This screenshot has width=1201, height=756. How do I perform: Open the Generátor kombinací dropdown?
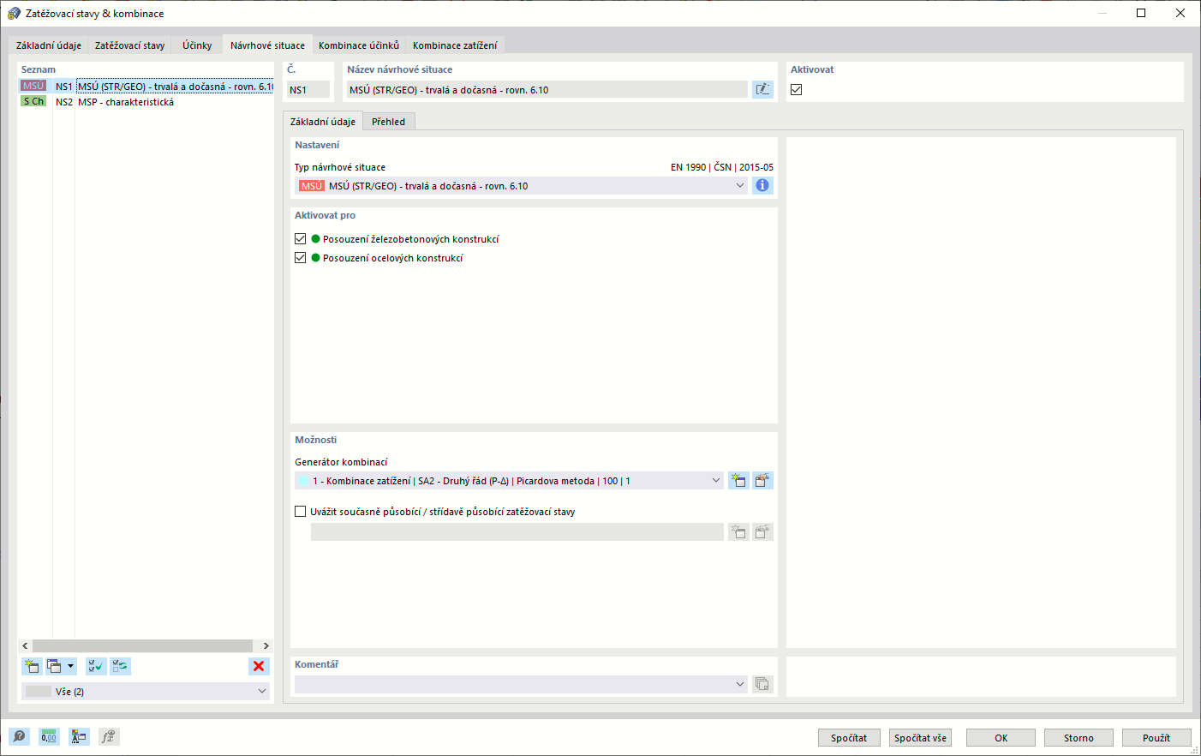point(716,481)
